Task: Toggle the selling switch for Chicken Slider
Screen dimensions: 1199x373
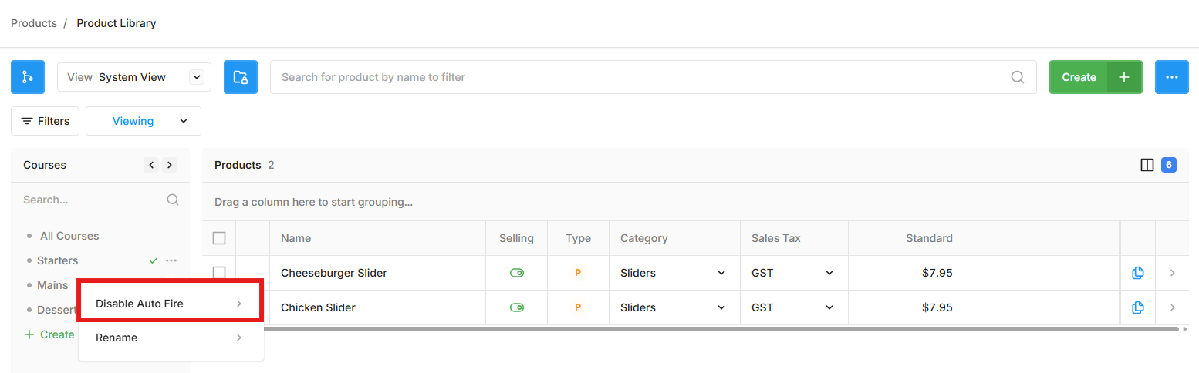Action: (517, 307)
